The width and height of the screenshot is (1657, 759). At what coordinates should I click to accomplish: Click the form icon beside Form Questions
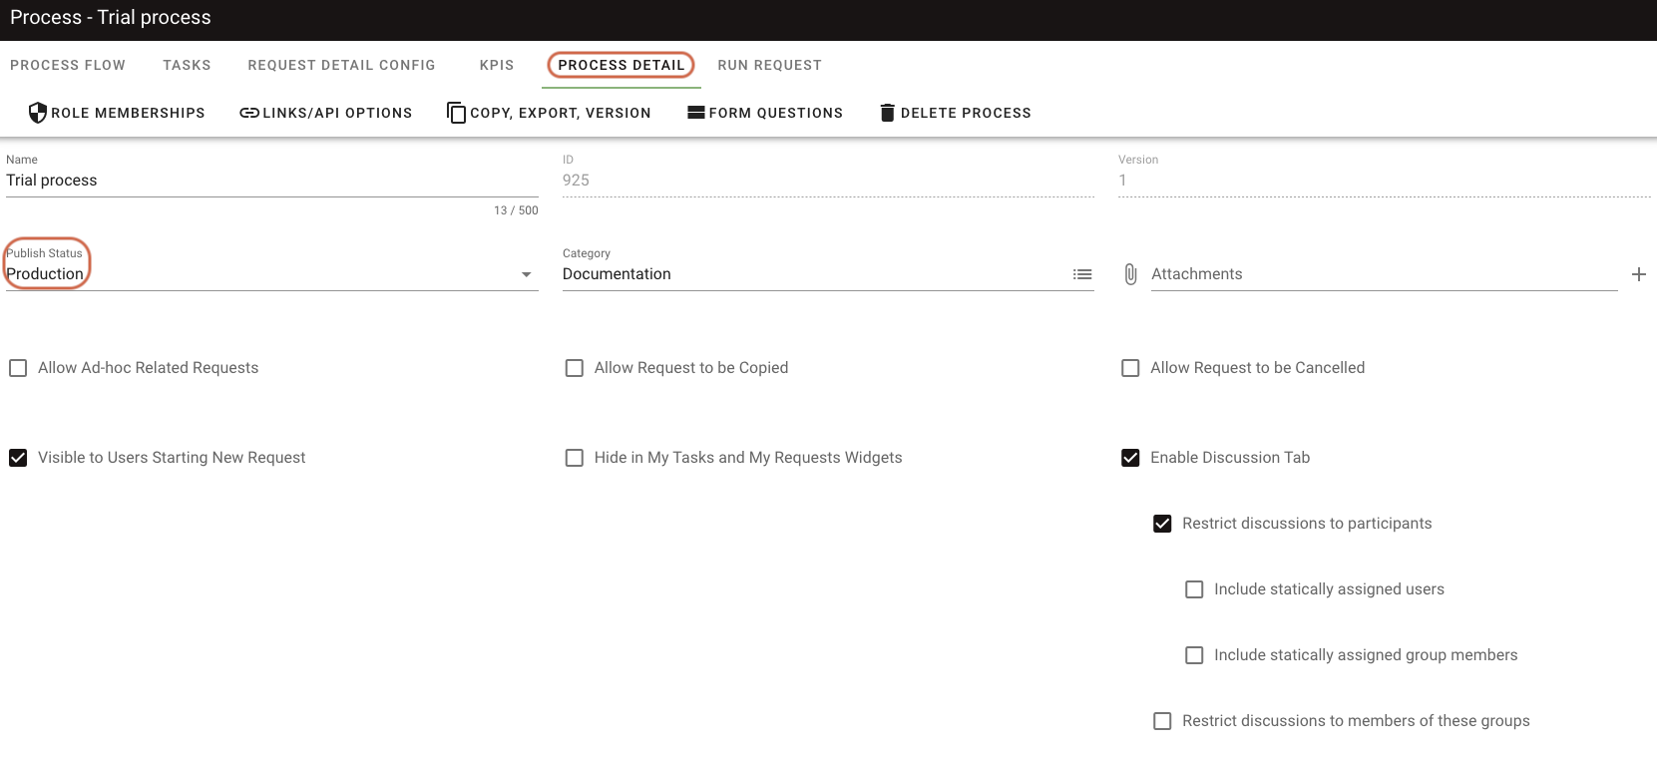pos(696,113)
